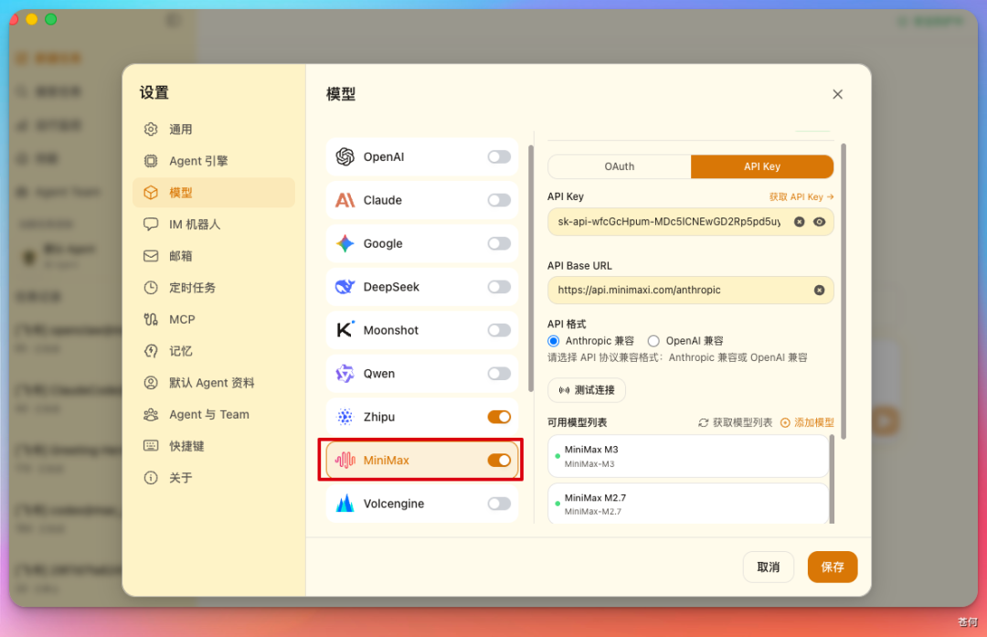Select the Claude provider logo

tap(345, 200)
